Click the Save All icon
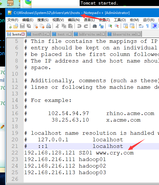This screenshot has height=185, width=159. point(29,26)
